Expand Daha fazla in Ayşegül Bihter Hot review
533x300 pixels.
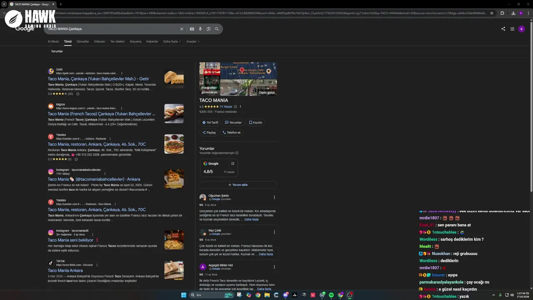pyautogui.click(x=264, y=289)
